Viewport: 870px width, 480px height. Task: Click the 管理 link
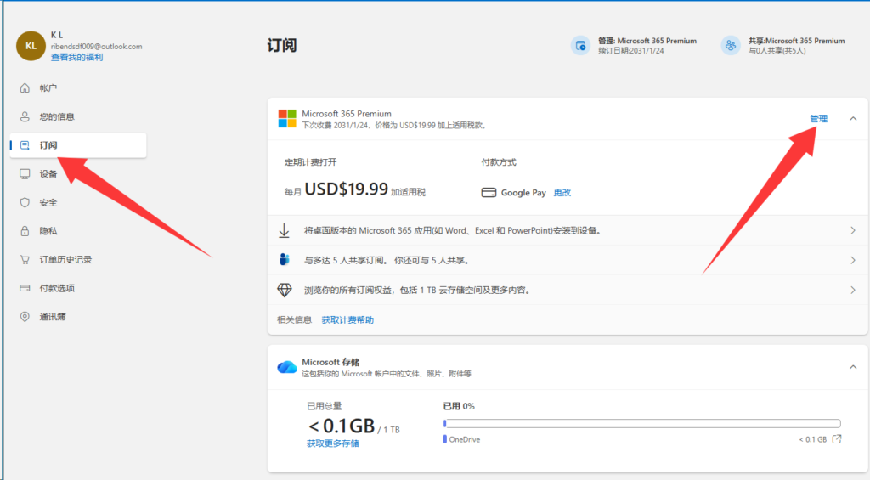tap(818, 119)
